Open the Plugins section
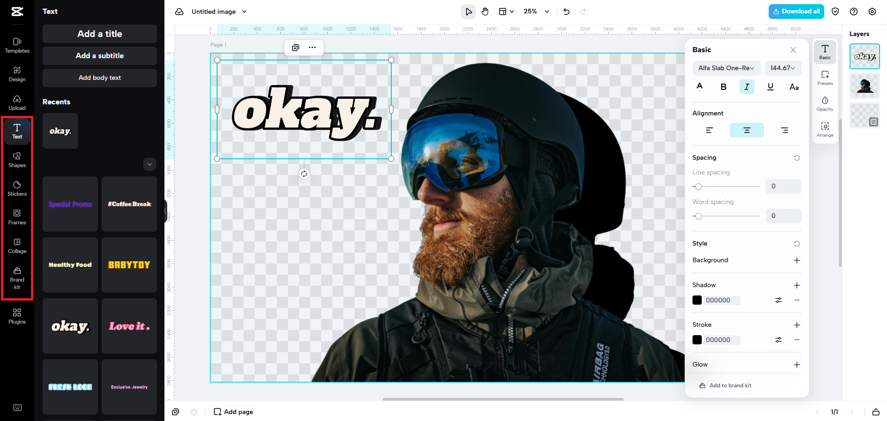Image resolution: width=887 pixels, height=421 pixels. coord(17,316)
